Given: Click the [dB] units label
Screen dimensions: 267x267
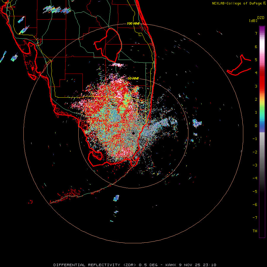Looking at the screenshot, I should 253,20.
